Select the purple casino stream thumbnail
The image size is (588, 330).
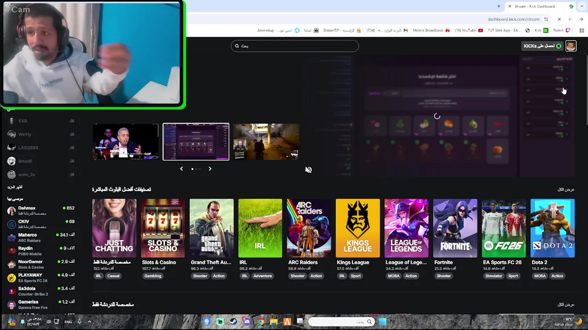(x=196, y=142)
